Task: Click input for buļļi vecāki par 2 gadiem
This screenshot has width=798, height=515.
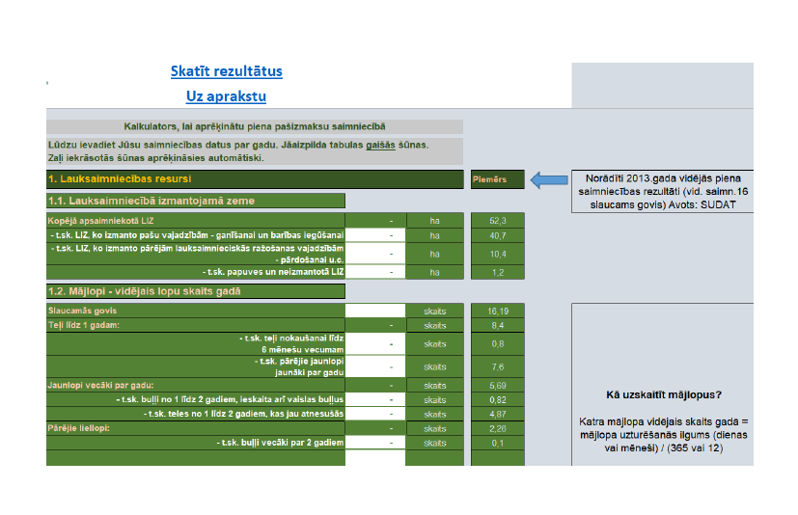Action: [x=375, y=443]
